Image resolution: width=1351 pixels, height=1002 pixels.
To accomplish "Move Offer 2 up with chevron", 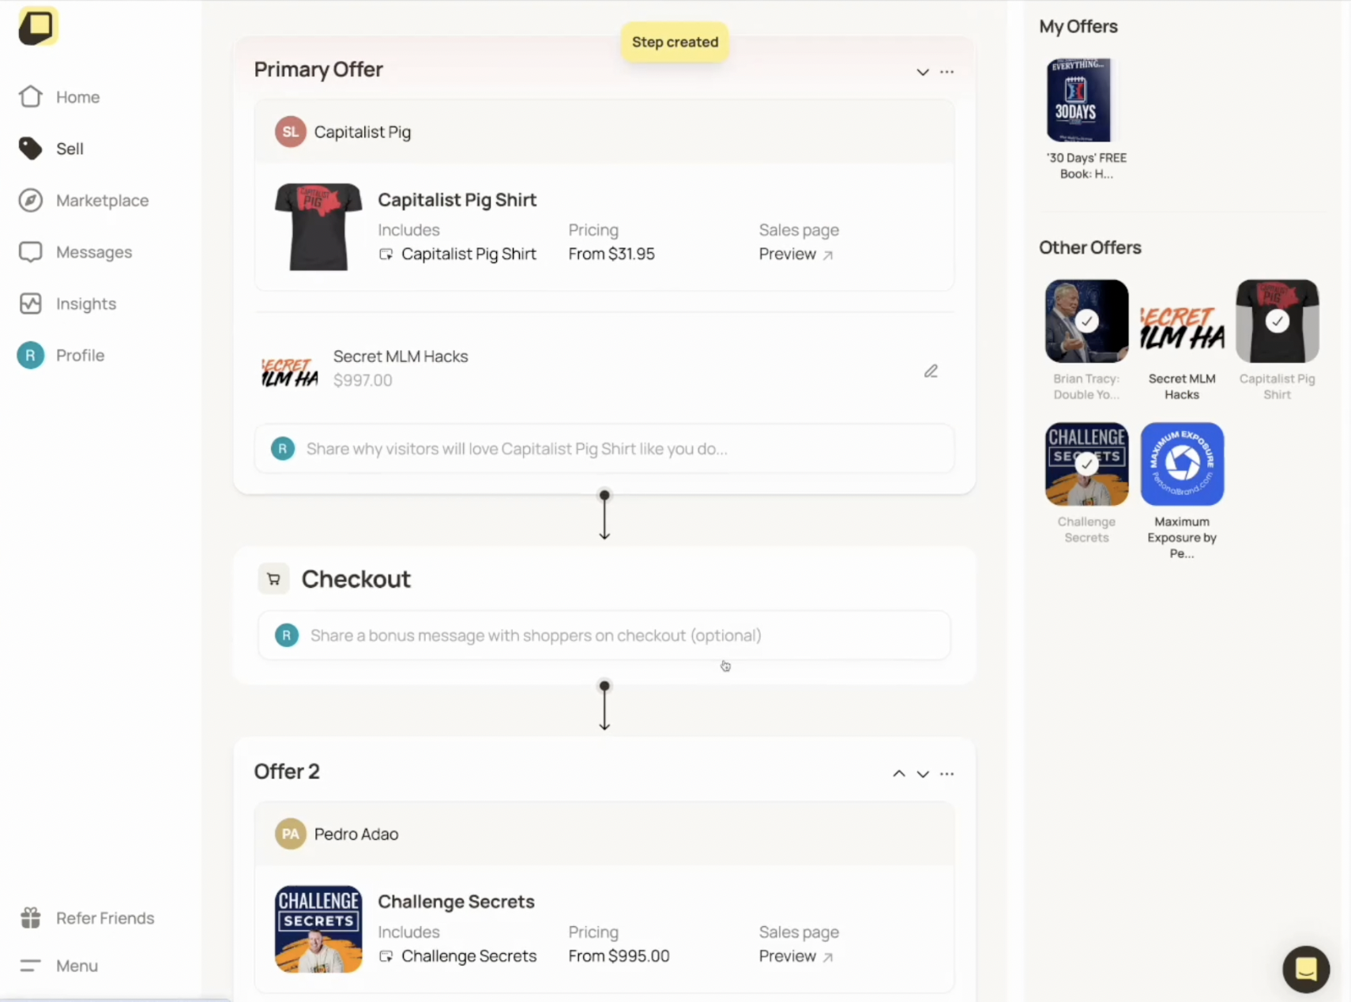I will tap(898, 774).
